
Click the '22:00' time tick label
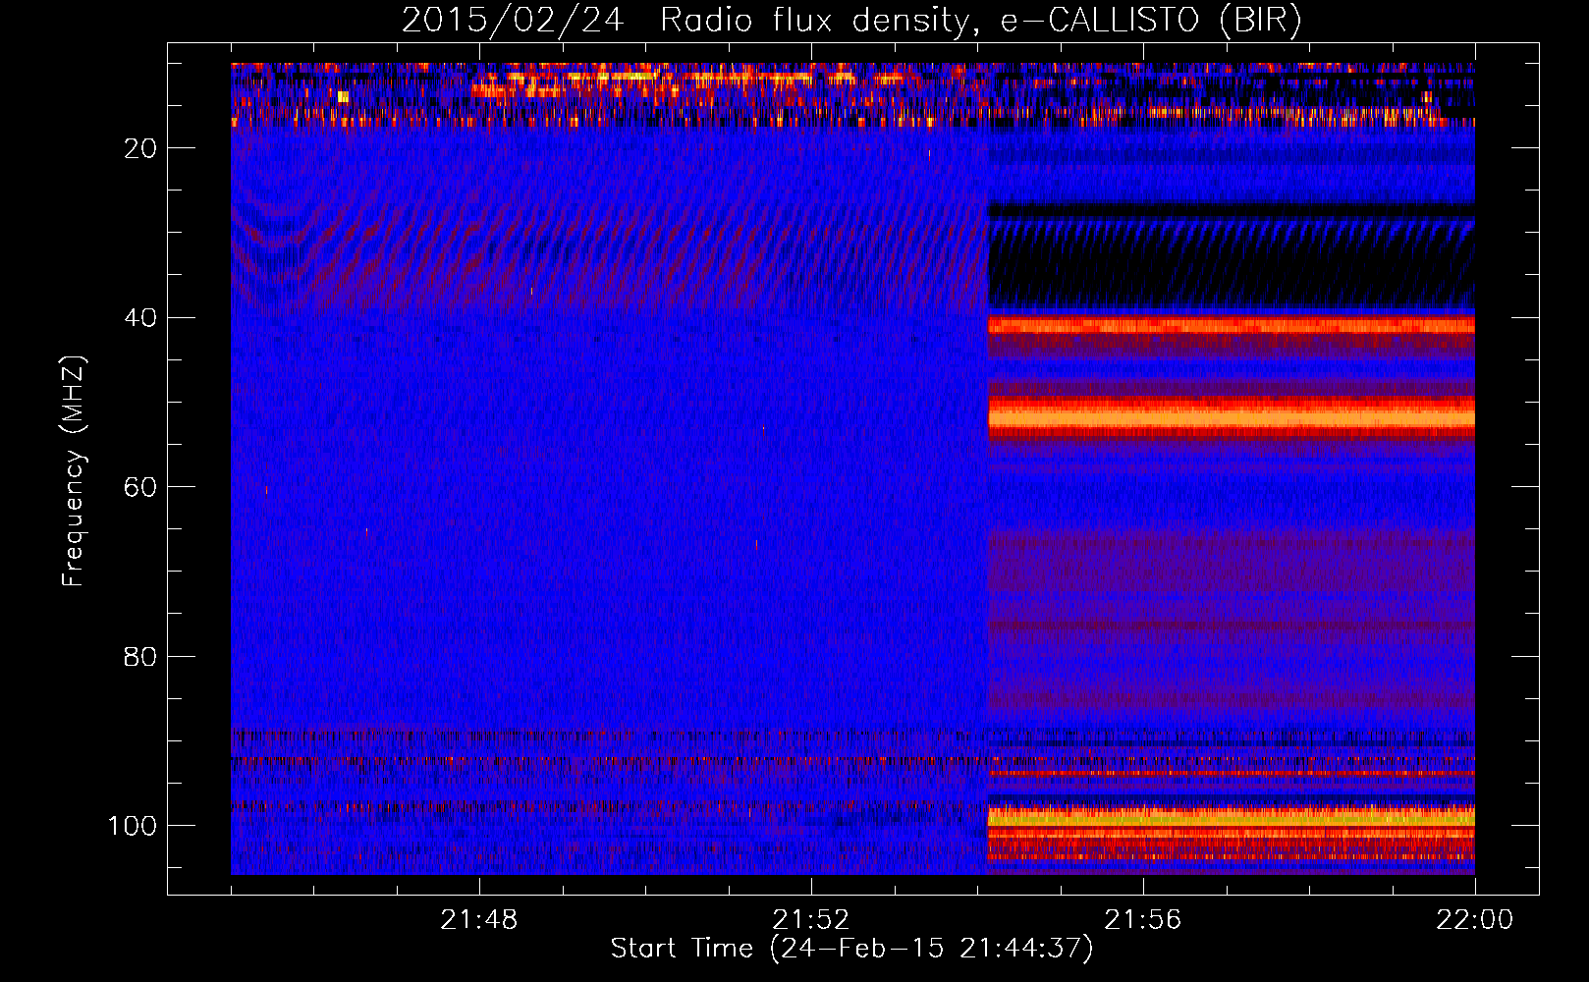(1475, 920)
